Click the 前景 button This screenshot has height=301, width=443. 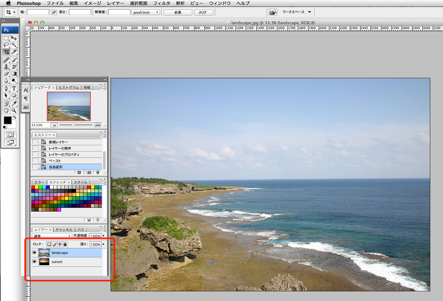coord(178,12)
